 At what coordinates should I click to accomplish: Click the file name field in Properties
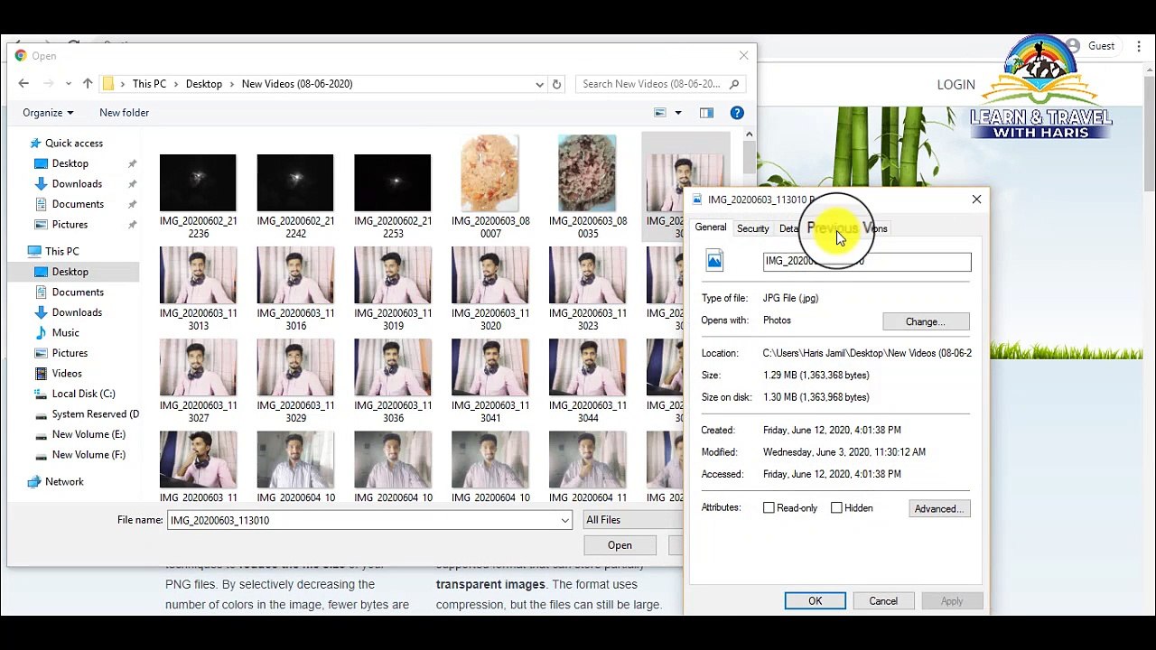point(867,262)
